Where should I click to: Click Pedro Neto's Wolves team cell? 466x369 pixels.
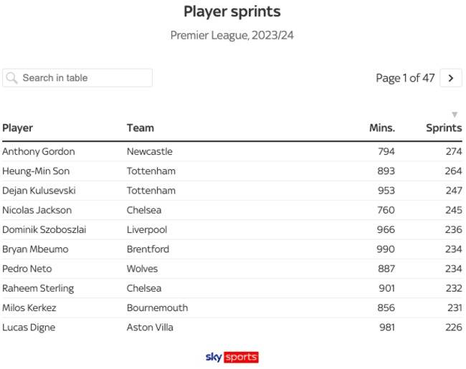(x=142, y=269)
